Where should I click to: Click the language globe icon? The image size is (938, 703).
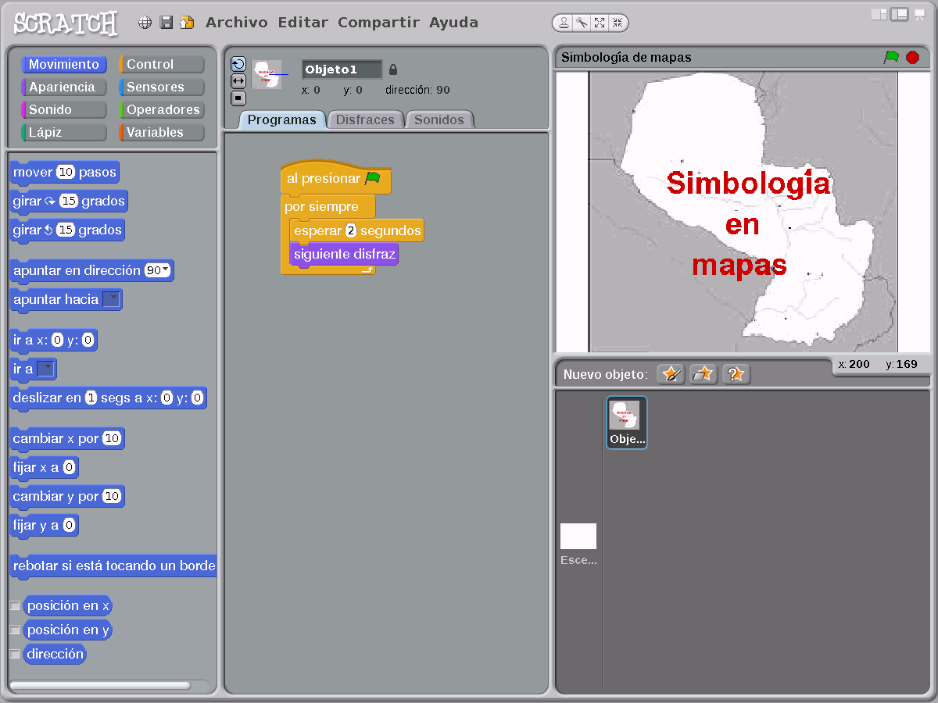tap(145, 22)
